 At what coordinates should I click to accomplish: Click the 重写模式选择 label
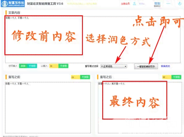point(92,66)
